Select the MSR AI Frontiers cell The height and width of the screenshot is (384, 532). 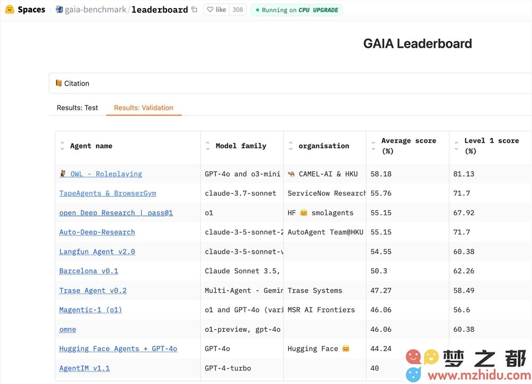click(x=325, y=310)
